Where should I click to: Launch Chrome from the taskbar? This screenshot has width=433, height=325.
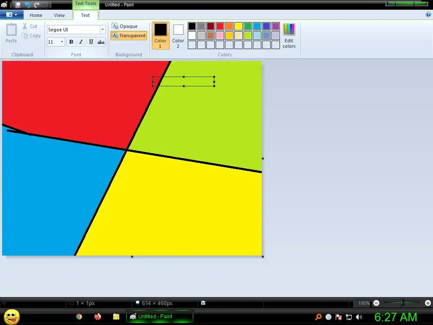pyautogui.click(x=79, y=317)
